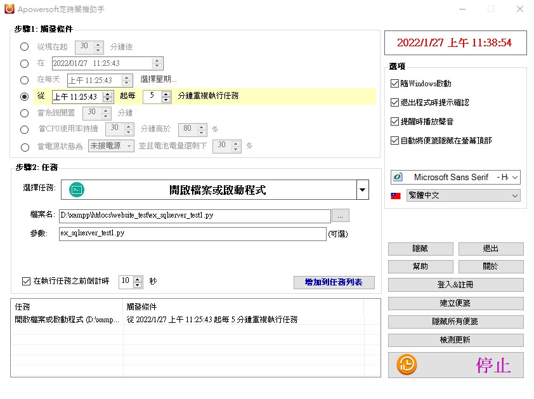The height and width of the screenshot is (399, 534).
Task: Toggle '自動將便箋隱藏在螢幕頂部' checkbox
Action: (394, 140)
